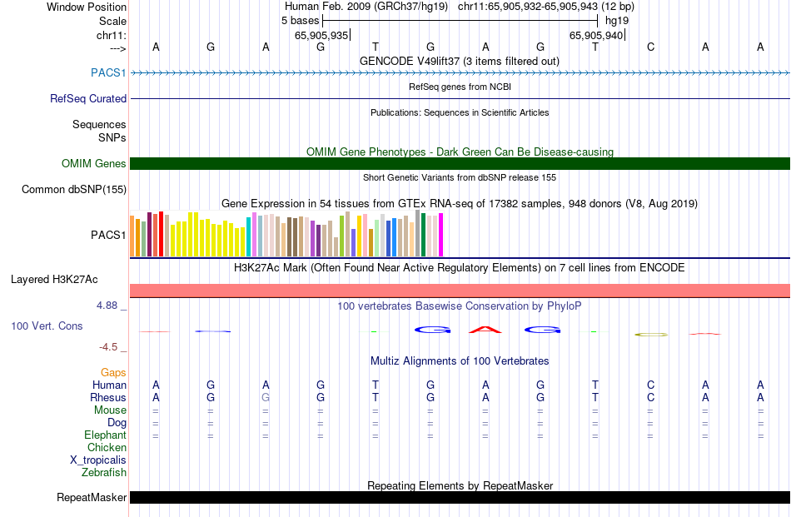Click 'Short Genetic Variants from dbSNP release 155'
Screen dimensions: 791x517
click(x=460, y=177)
